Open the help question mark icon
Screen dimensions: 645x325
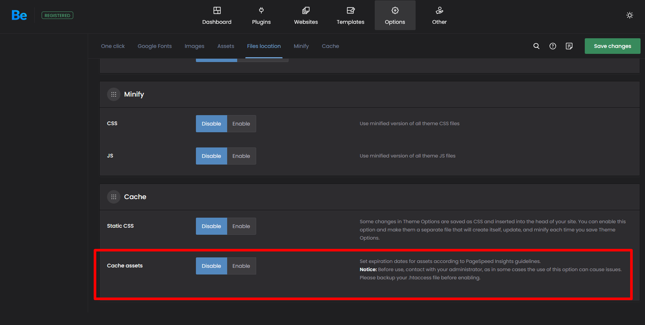[x=552, y=46]
